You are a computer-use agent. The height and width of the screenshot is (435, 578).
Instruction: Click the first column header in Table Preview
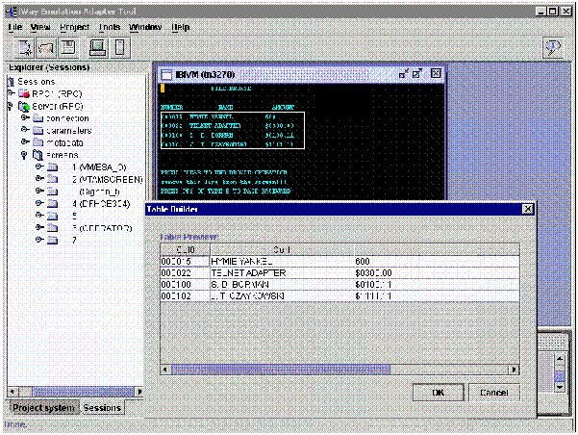pos(185,250)
